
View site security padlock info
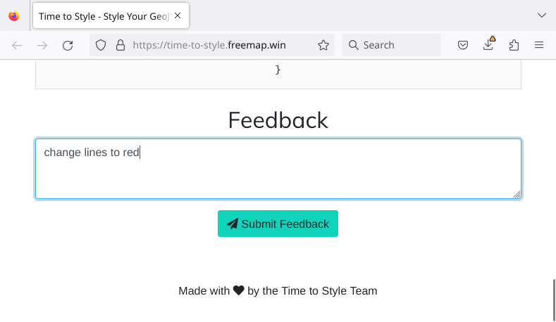click(121, 45)
